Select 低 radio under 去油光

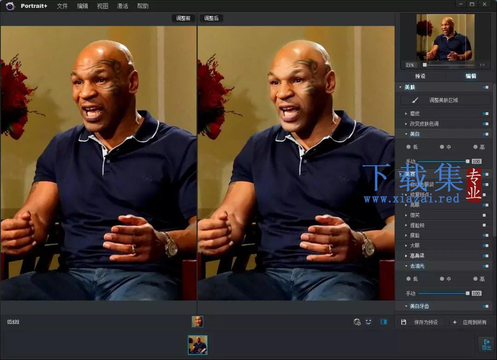point(409,279)
